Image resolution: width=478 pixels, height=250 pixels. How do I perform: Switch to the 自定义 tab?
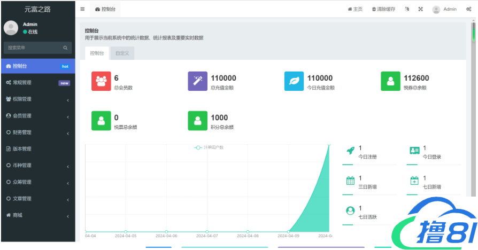pos(122,53)
